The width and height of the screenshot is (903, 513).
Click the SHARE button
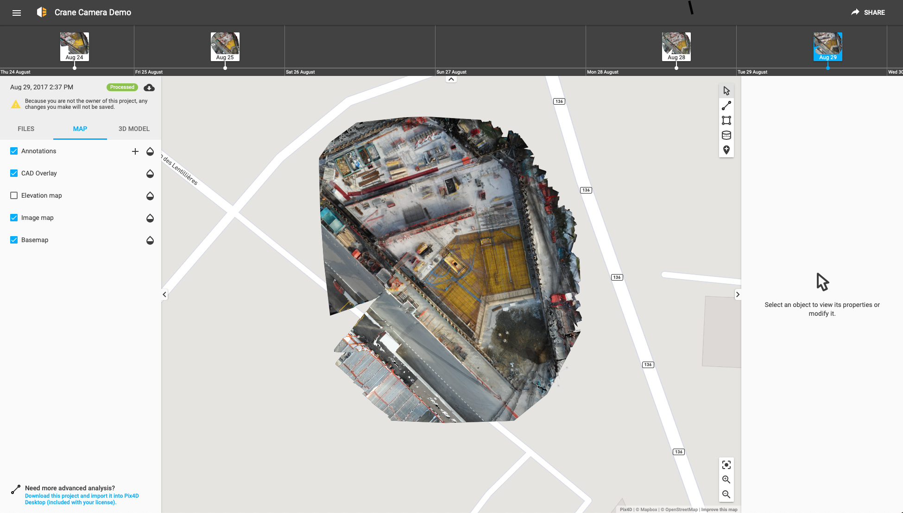[x=868, y=13]
